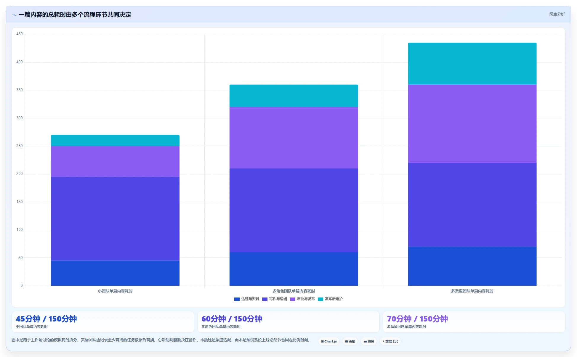Select the 表格 tag chip
Image resolution: width=577 pixels, height=357 pixels.
click(350, 341)
